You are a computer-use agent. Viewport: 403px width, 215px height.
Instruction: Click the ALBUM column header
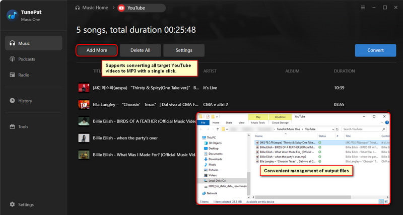click(292, 71)
